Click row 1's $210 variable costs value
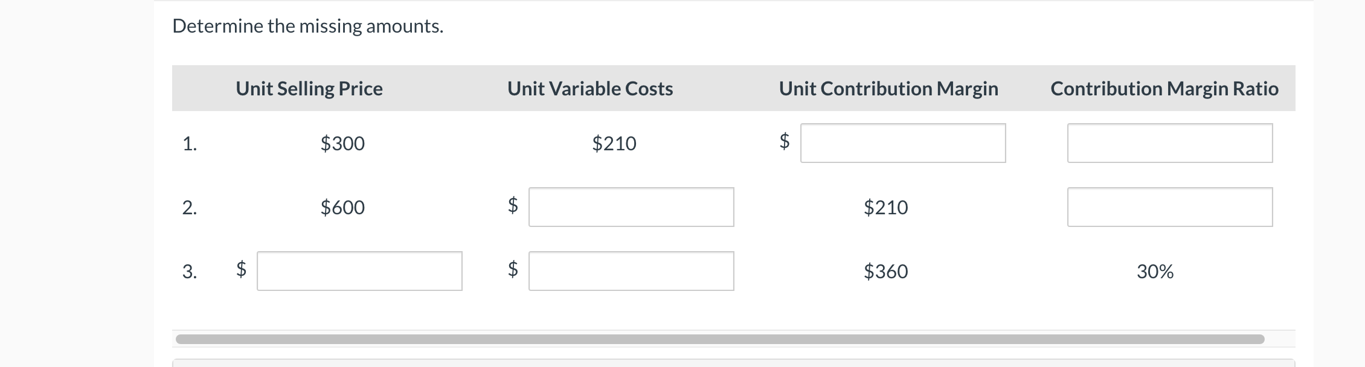Screen dimensions: 1365x367 coord(614,144)
